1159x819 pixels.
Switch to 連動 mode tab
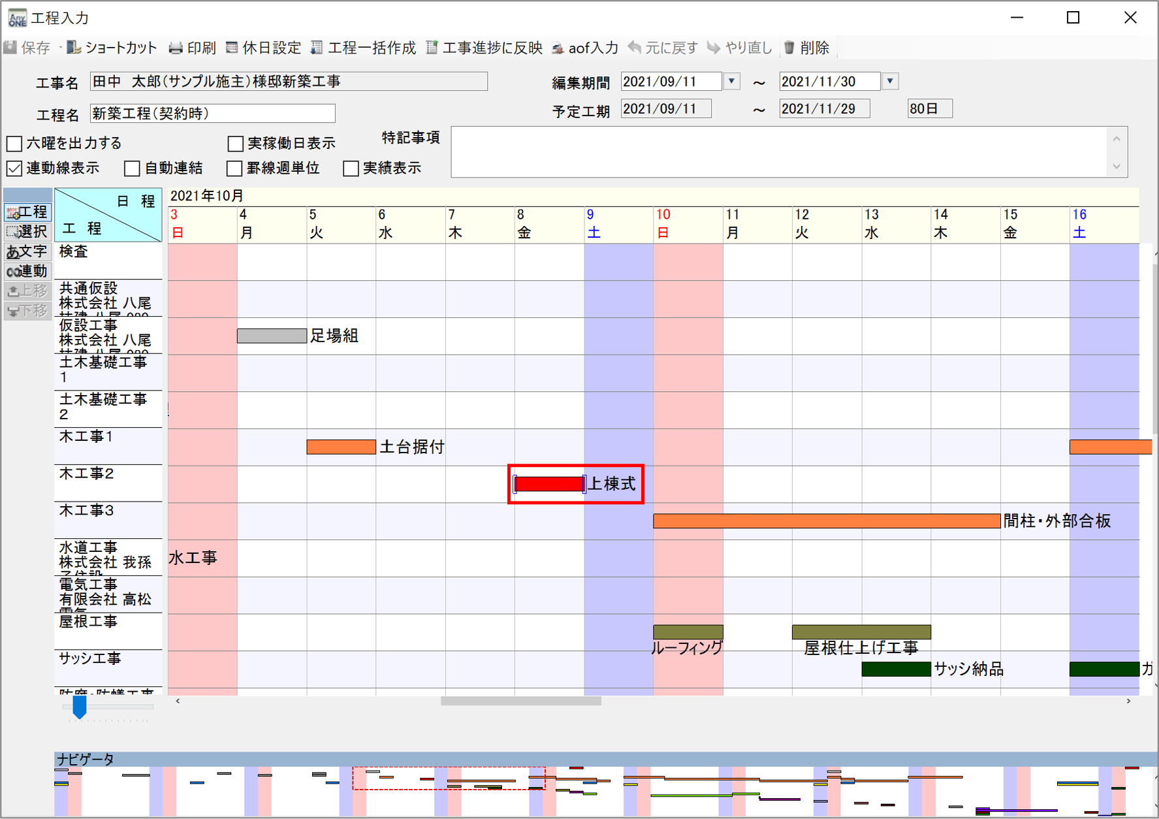[x=27, y=271]
